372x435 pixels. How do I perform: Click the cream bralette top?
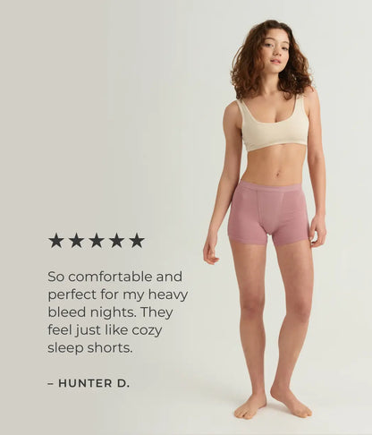click(273, 124)
